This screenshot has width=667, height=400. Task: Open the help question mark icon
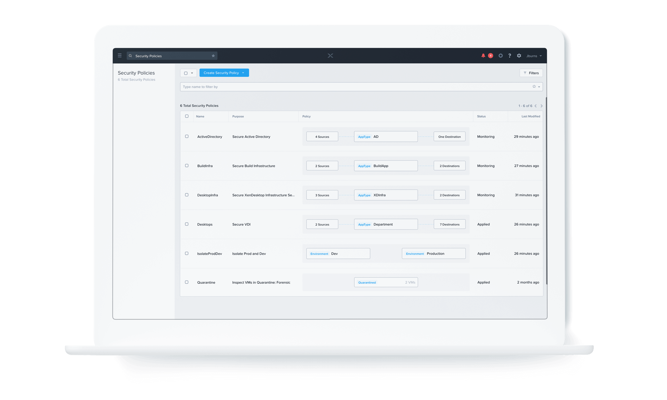click(510, 56)
